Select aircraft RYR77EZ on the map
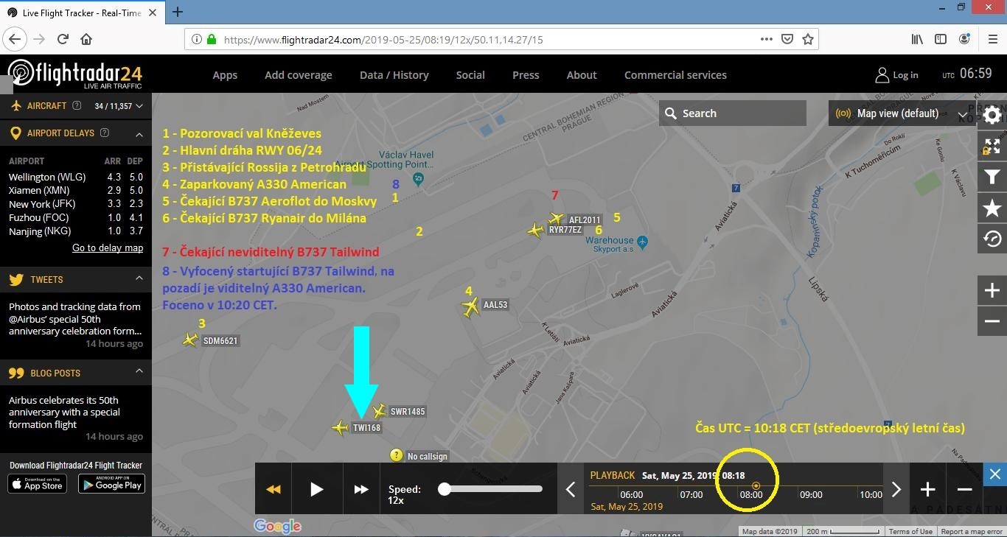 coord(536,231)
